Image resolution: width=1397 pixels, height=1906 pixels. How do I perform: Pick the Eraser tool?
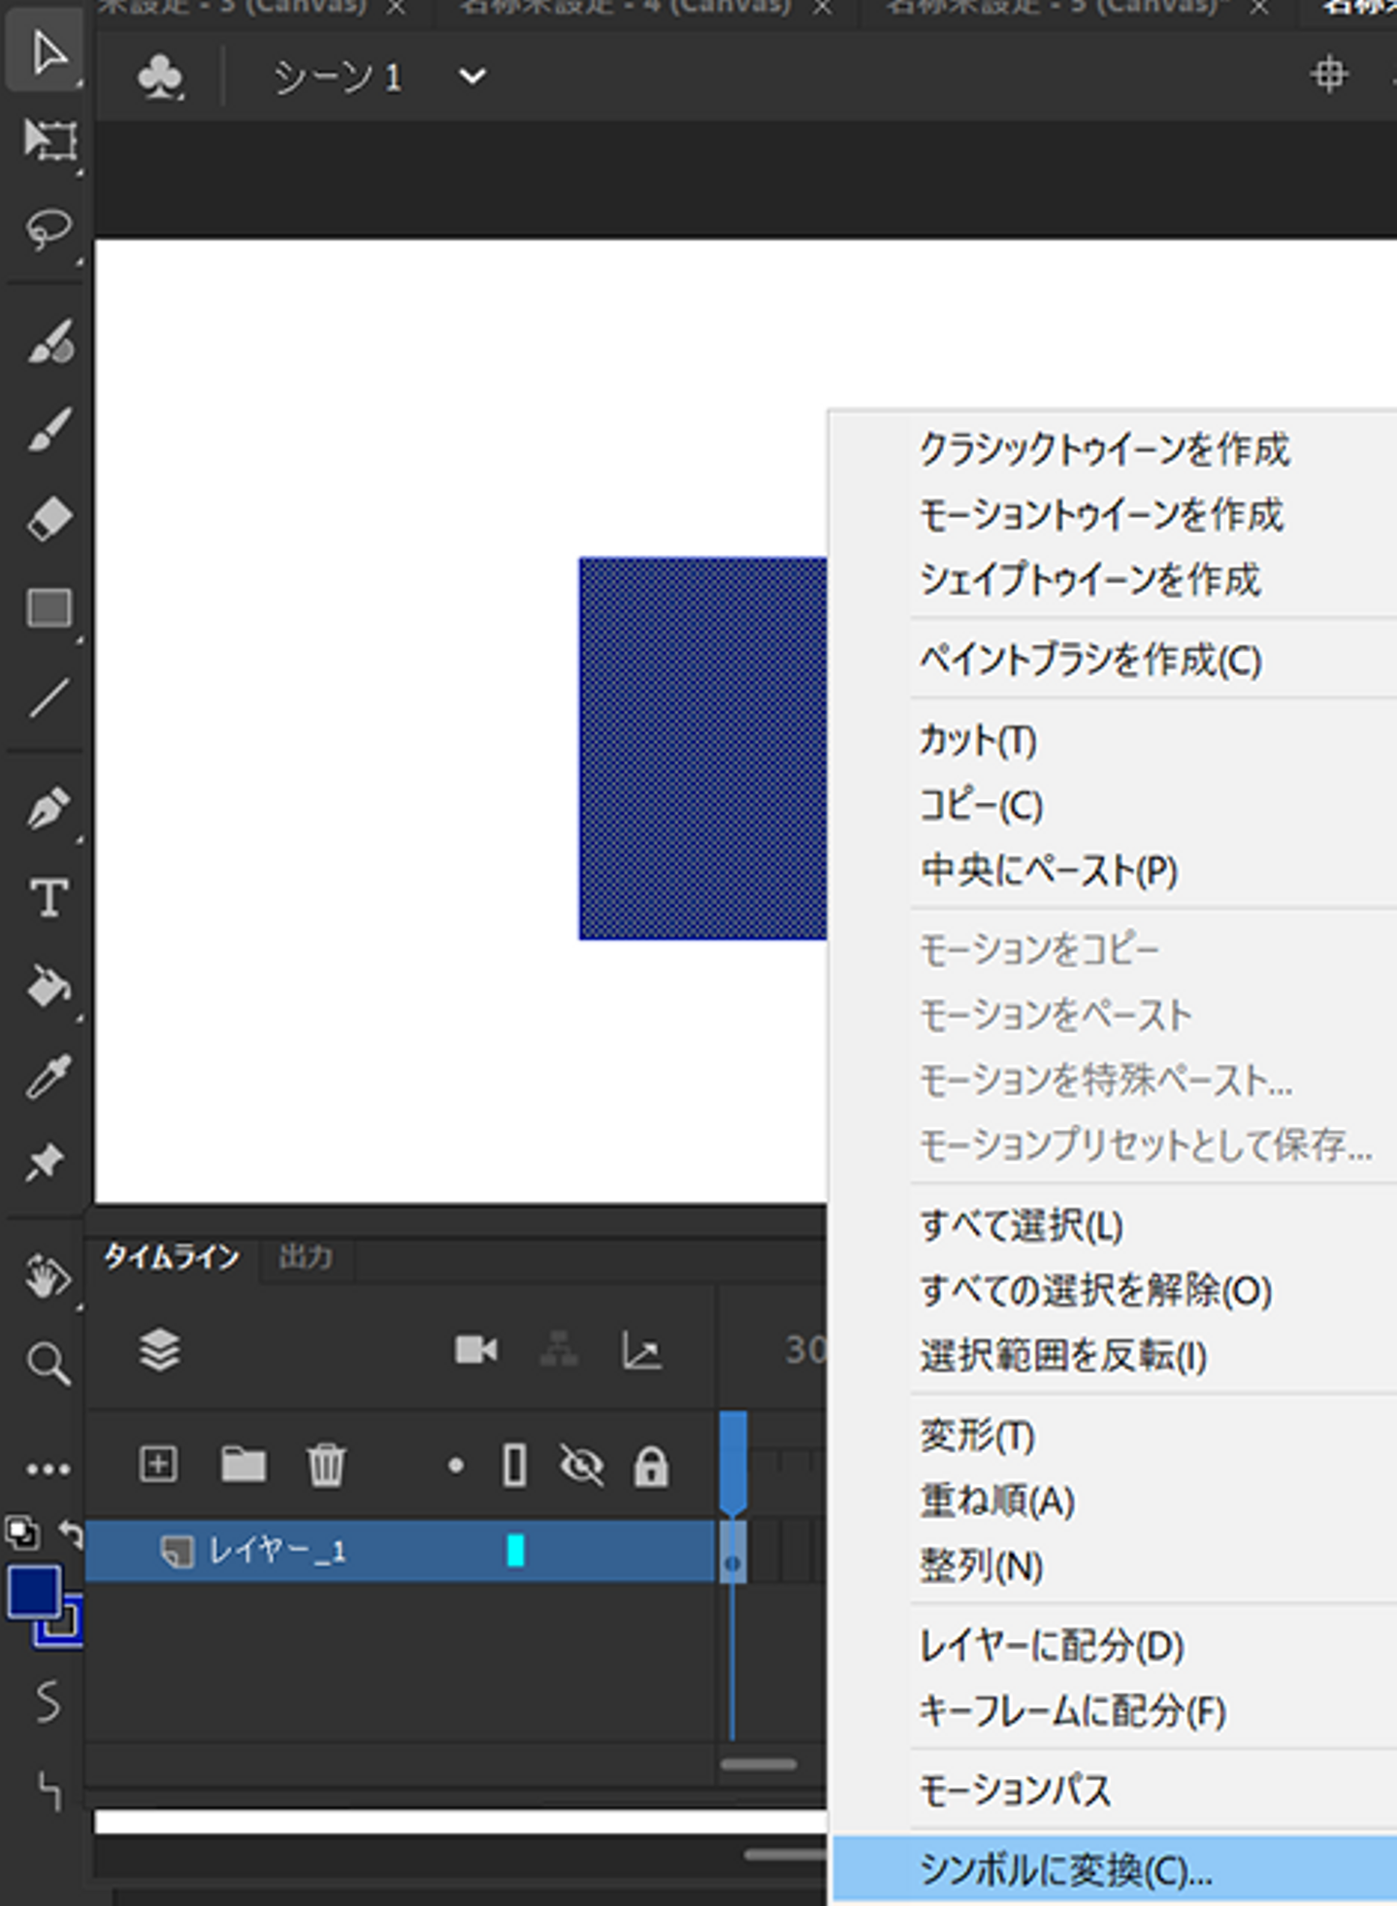[49, 519]
